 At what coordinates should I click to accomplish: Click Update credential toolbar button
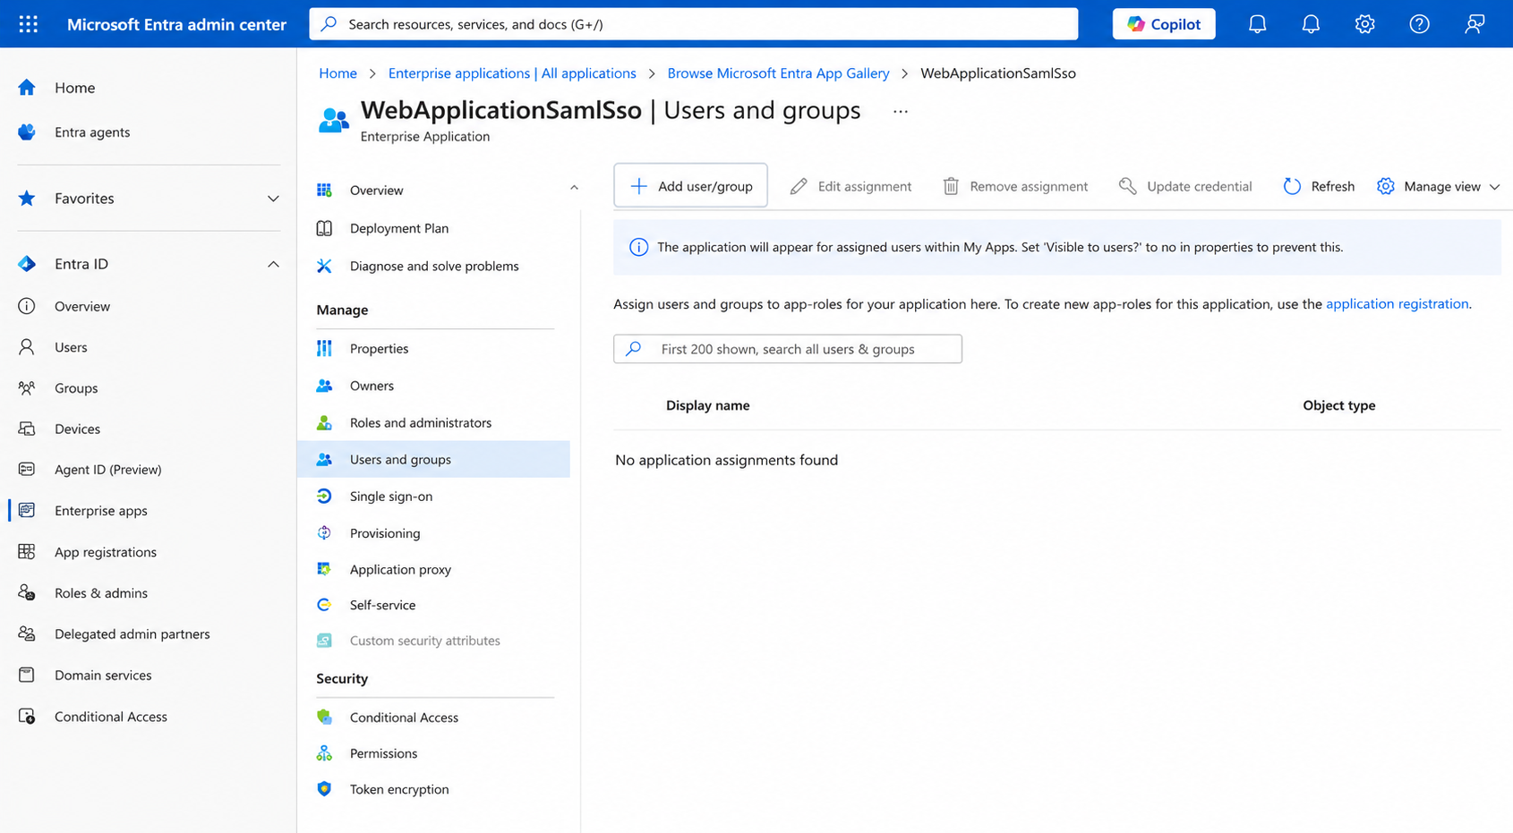tap(1185, 186)
